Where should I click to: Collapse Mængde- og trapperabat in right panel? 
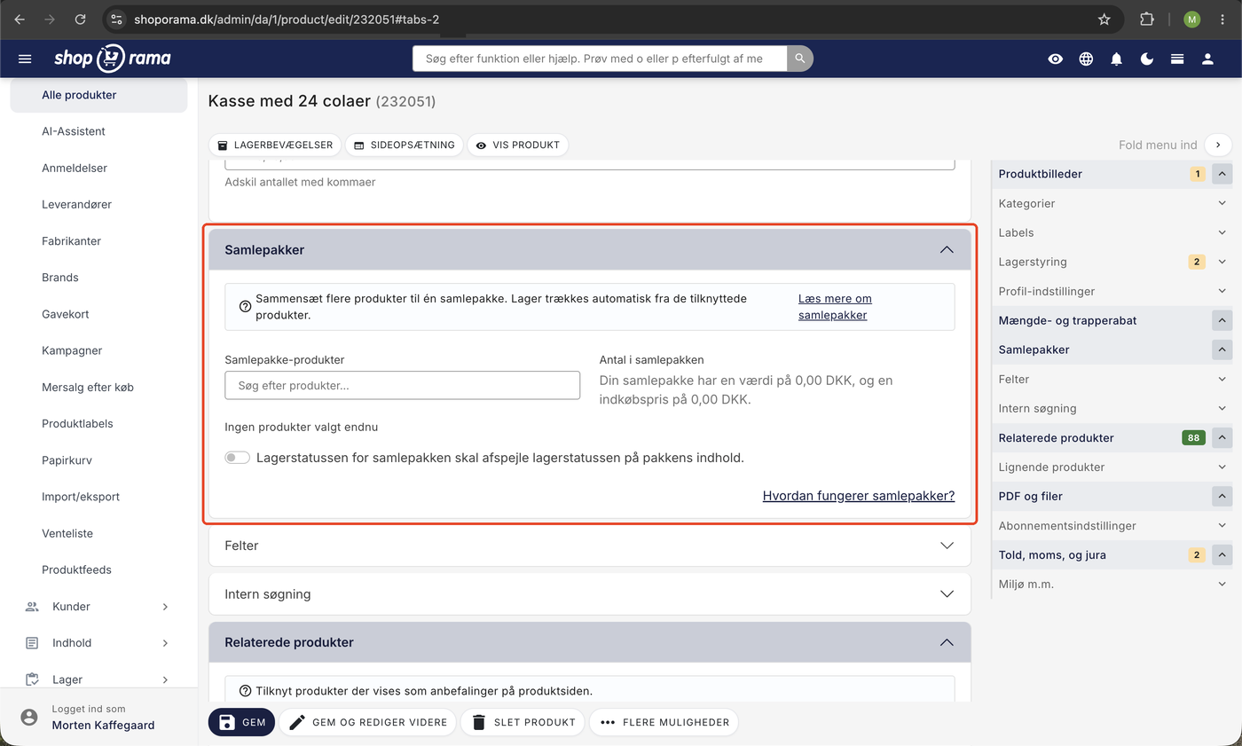point(1222,320)
